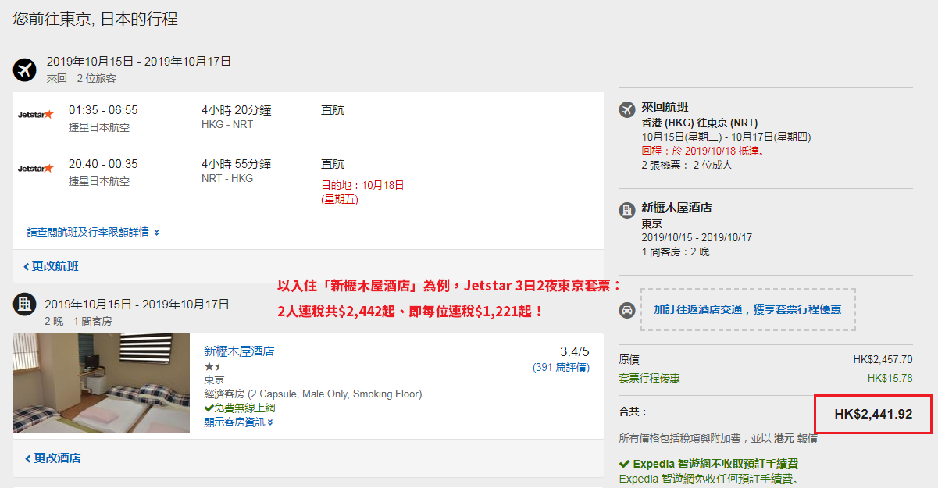This screenshot has width=938, height=488.
Task: Click the 來回 2 位旅客 text
Action: (x=81, y=78)
